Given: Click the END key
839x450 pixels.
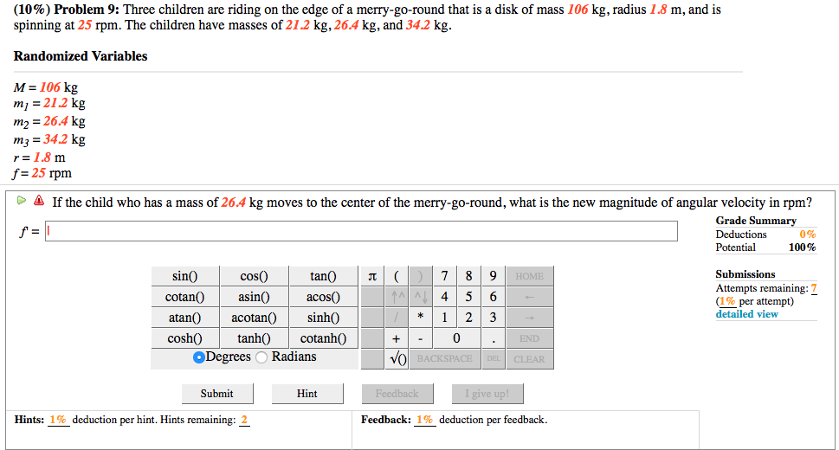Looking at the screenshot, I should pos(530,338).
